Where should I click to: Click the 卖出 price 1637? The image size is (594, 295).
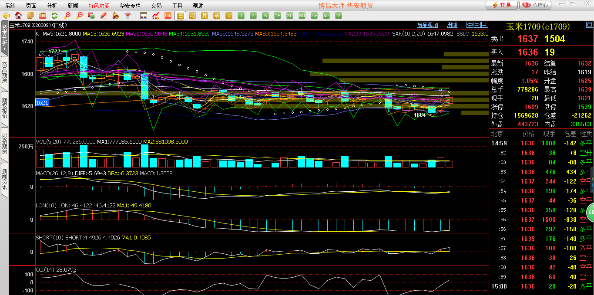pyautogui.click(x=528, y=39)
